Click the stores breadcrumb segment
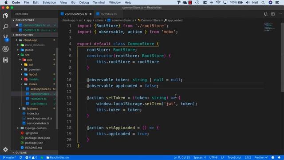Image resolution: width=284 pixels, height=160 pixels. [x=99, y=20]
